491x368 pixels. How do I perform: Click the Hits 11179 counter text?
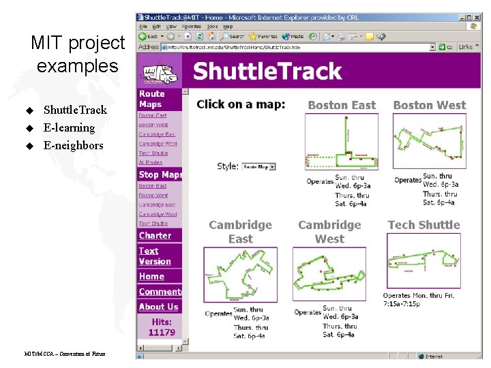point(162,327)
